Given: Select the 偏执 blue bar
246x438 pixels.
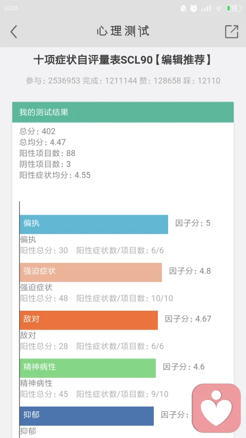Looking at the screenshot, I should pyautogui.click(x=94, y=224).
